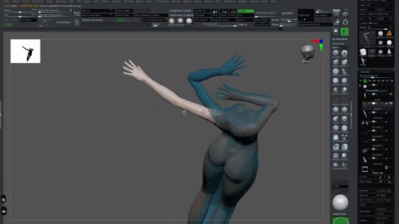
Task: Open the Preferences menu
Action: [162, 1]
